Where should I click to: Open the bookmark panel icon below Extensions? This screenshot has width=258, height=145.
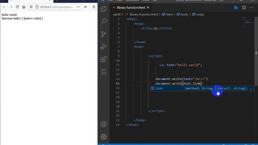[x=104, y=72]
